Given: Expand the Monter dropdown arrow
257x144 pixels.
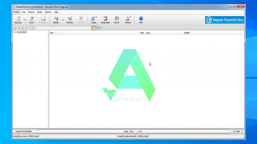Looking at the screenshot, I should (x=131, y=17).
